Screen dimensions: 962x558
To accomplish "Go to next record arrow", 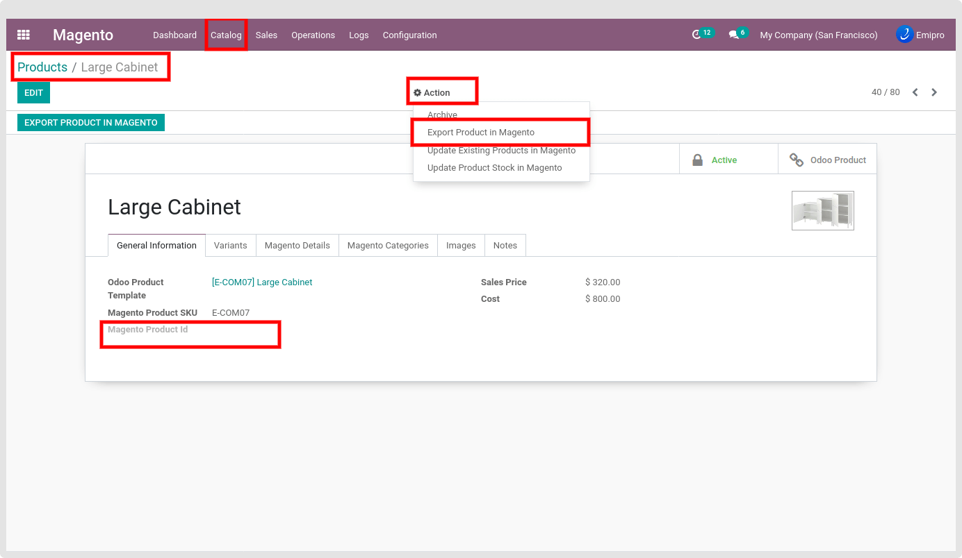I will pos(934,92).
